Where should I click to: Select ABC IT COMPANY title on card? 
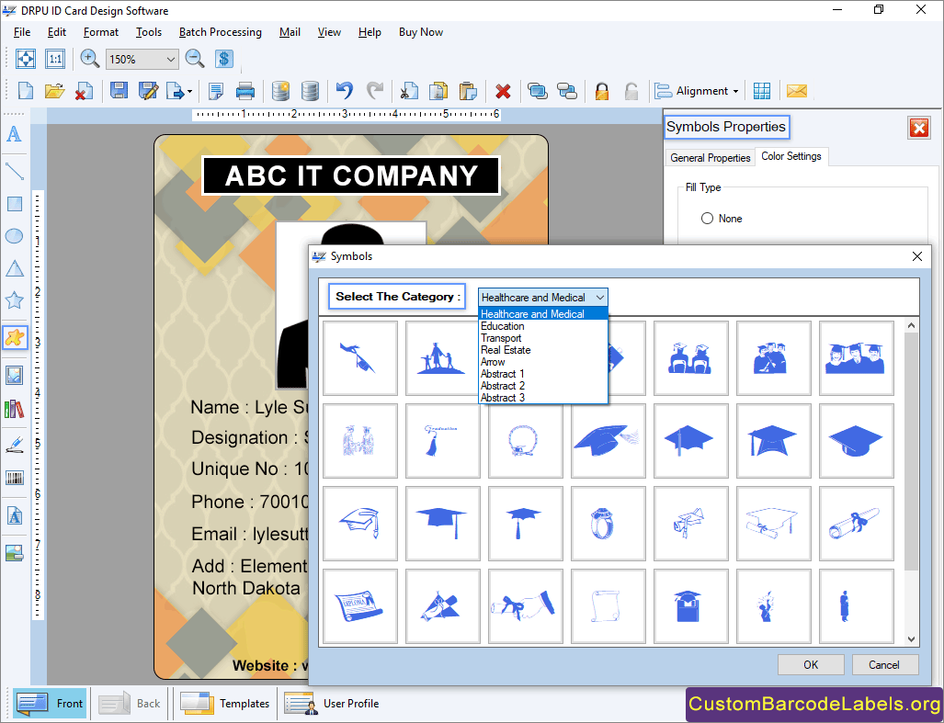351,175
